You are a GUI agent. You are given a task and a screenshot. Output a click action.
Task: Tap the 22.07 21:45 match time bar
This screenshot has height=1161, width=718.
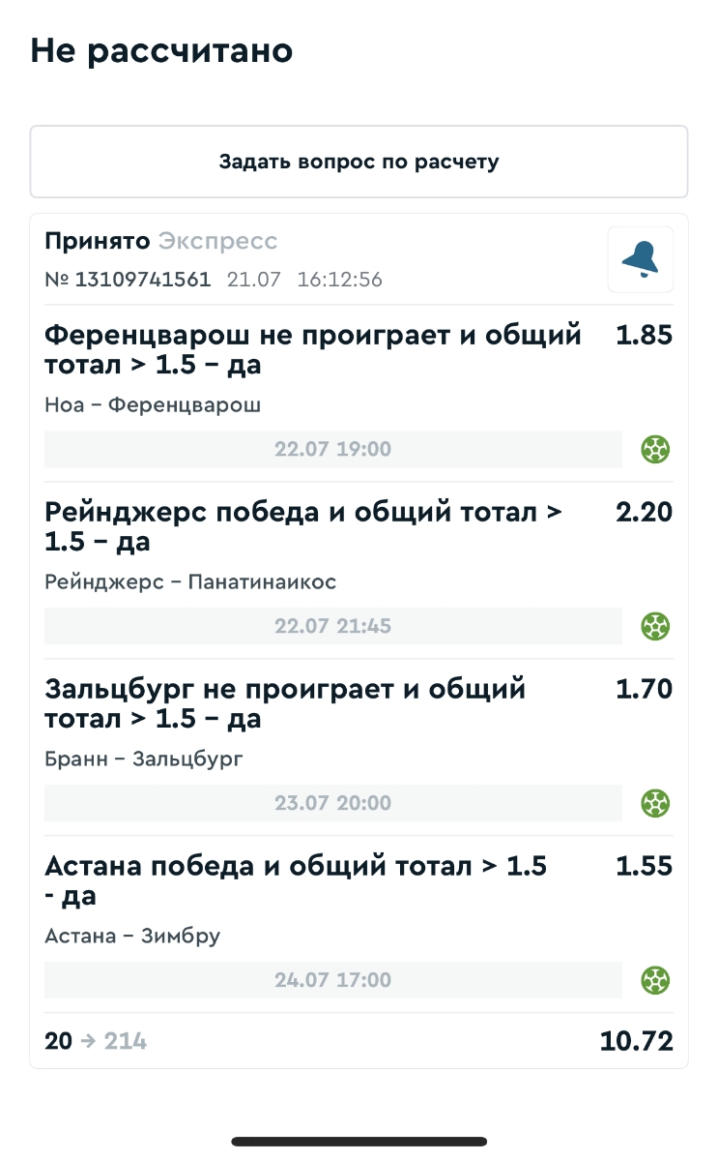pos(332,626)
